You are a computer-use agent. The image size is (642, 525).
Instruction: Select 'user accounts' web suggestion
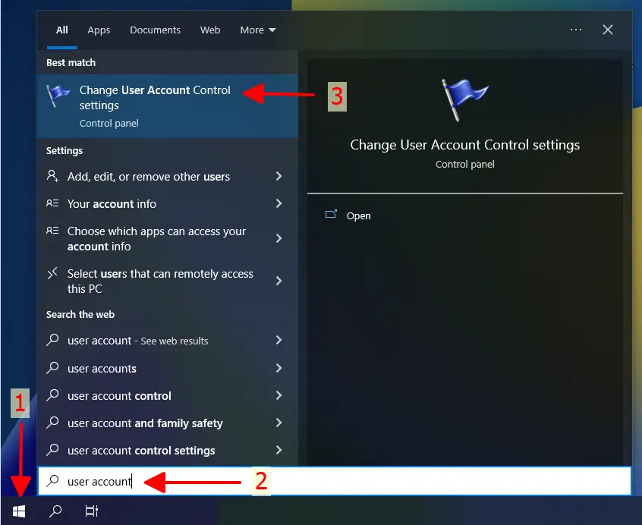coord(168,368)
